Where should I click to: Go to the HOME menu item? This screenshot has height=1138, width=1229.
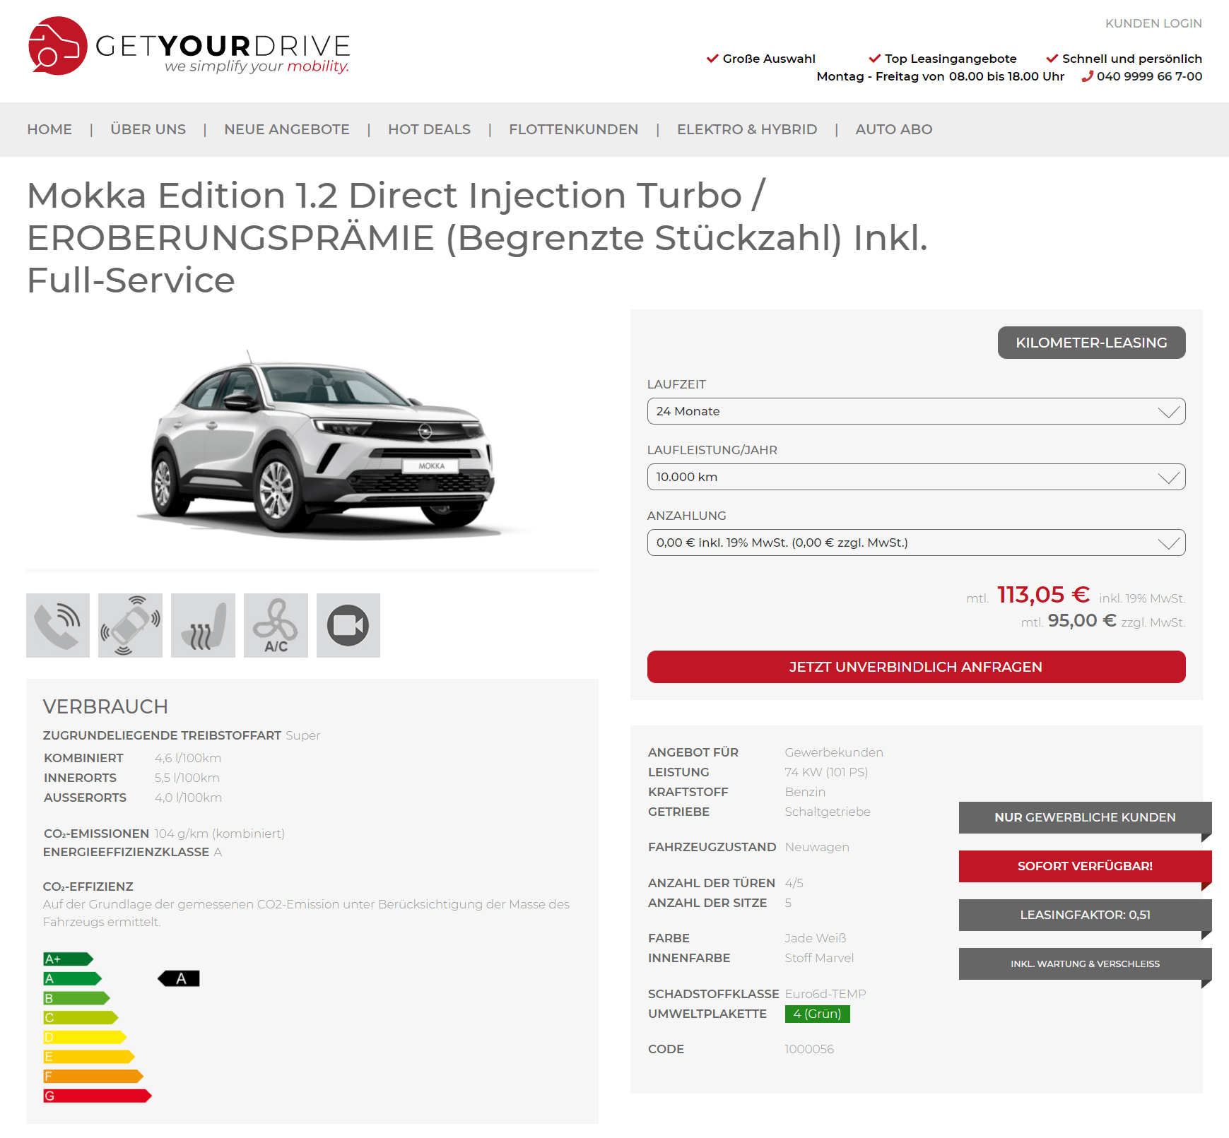(49, 129)
